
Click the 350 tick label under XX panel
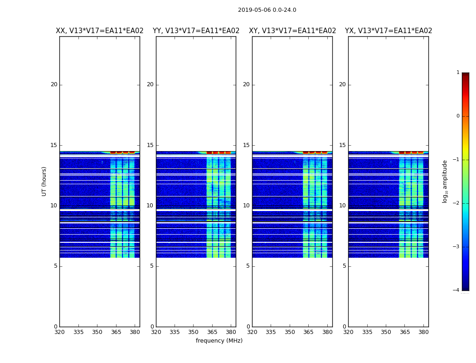point(97,332)
